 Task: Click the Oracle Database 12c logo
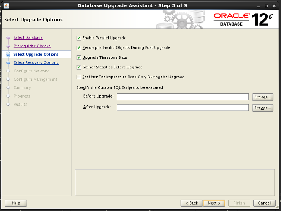243,20
